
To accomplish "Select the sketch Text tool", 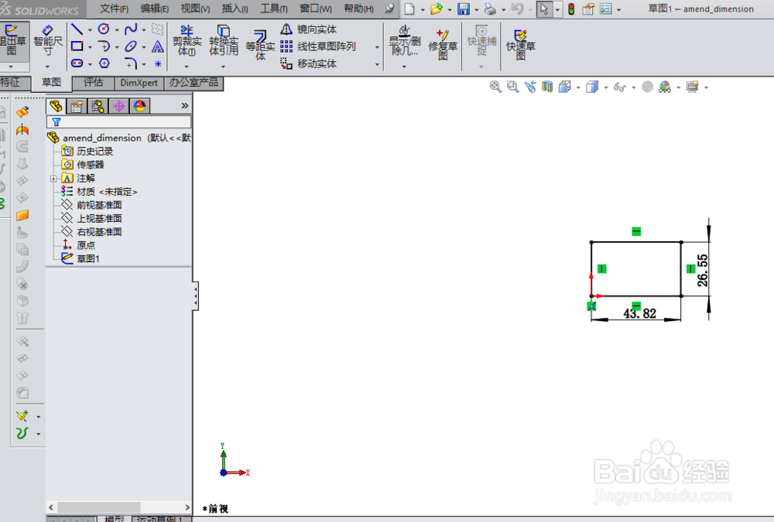I will tap(157, 46).
